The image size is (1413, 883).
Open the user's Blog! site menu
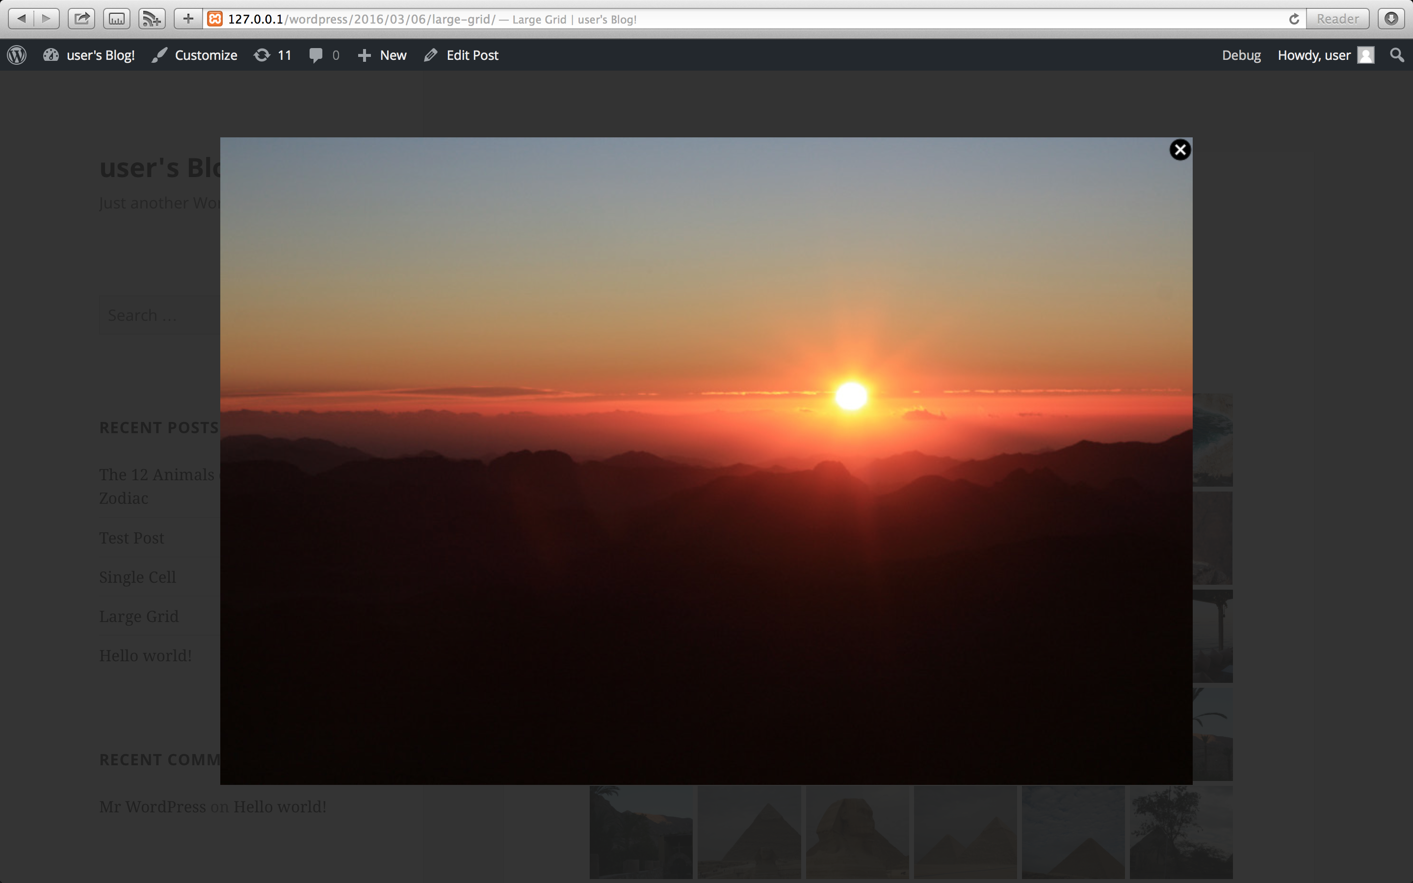[x=89, y=55]
